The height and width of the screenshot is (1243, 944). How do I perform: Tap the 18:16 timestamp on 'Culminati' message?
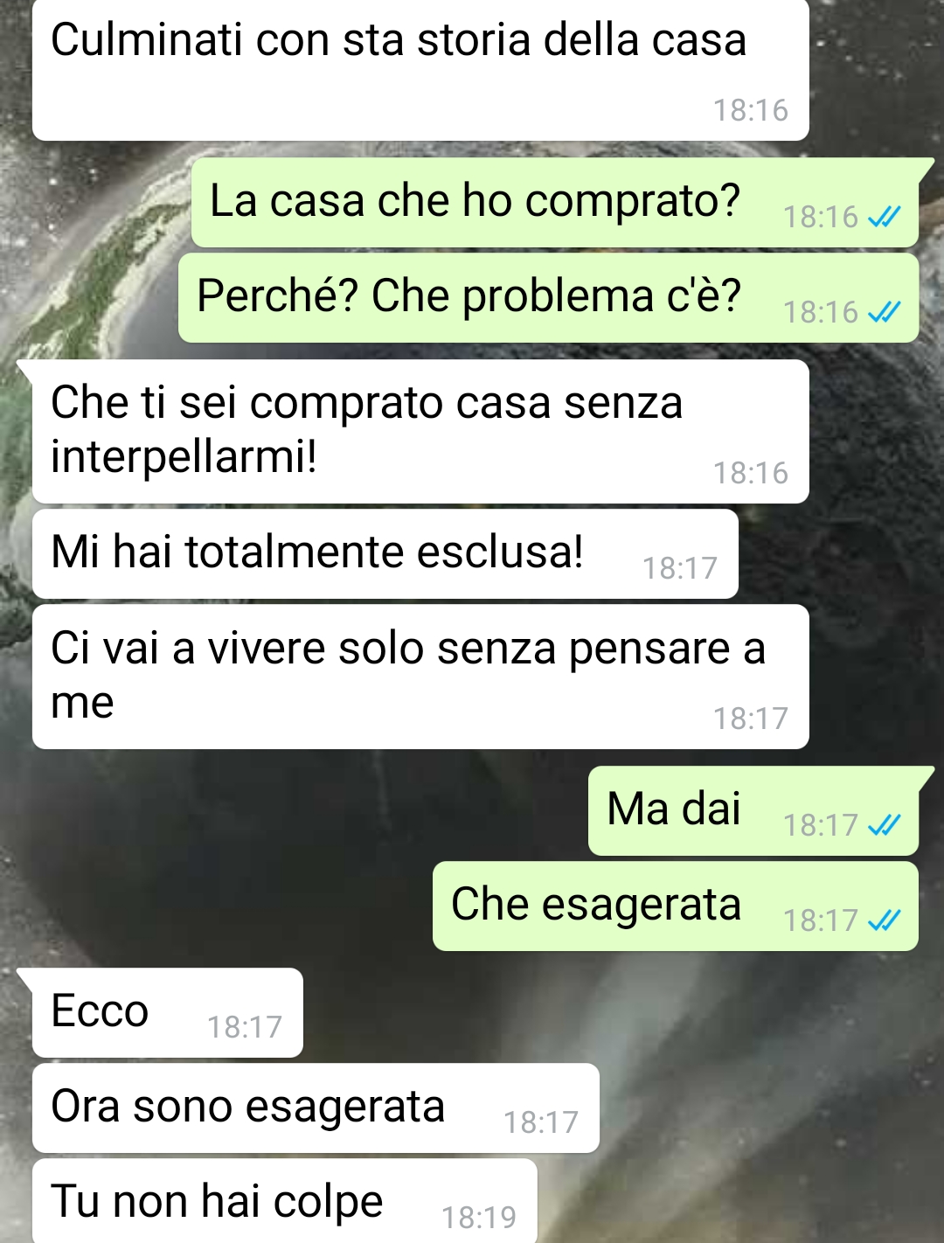[x=750, y=110]
